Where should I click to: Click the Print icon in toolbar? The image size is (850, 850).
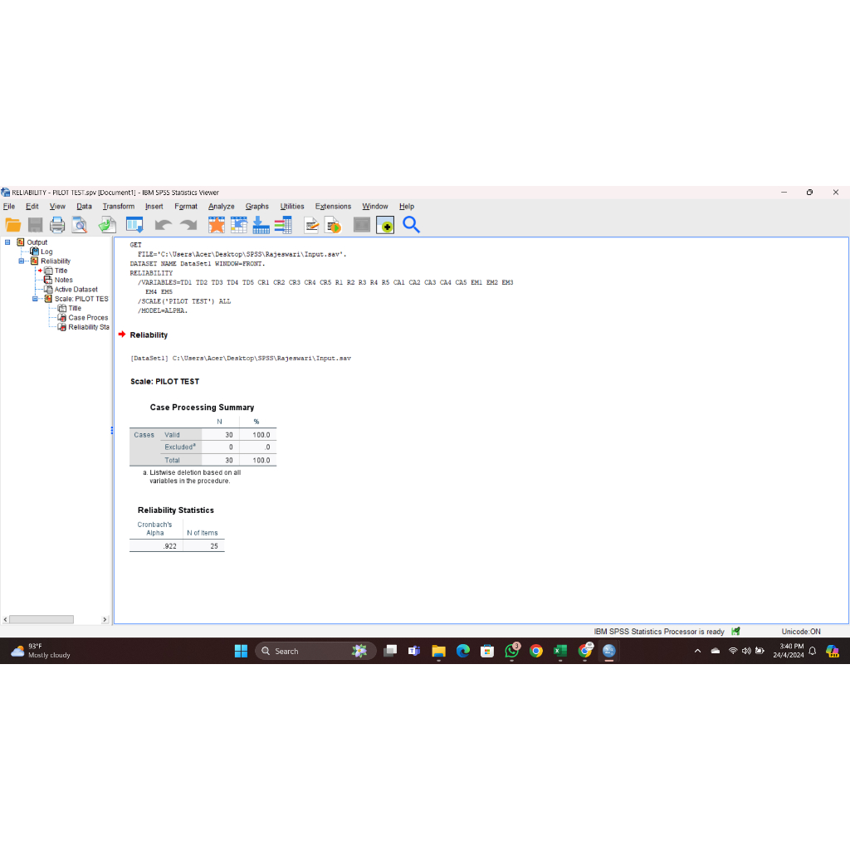tap(56, 224)
